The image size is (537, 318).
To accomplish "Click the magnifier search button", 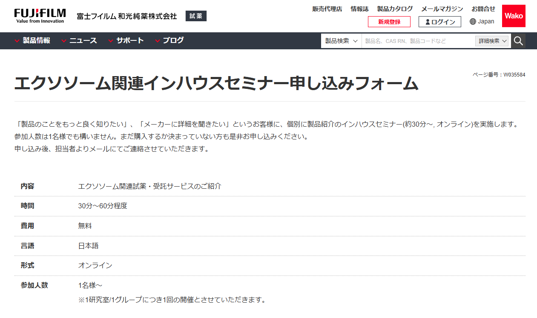I will [518, 41].
